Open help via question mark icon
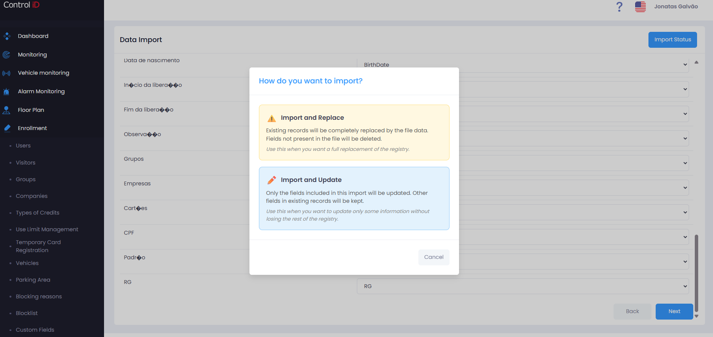Screen dimensions: 713x337 click(x=619, y=7)
